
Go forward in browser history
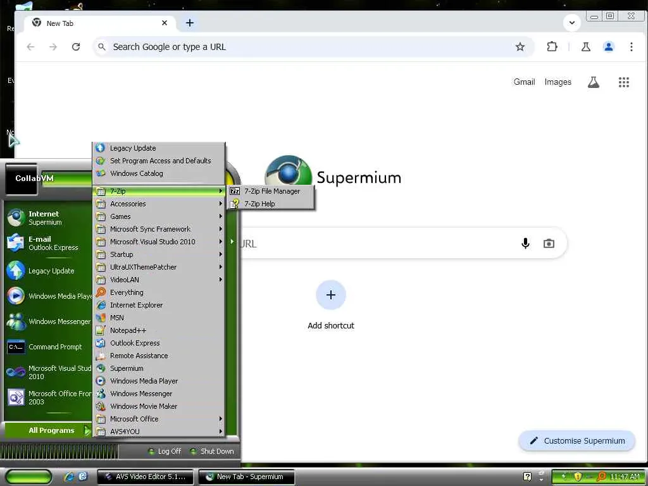coord(53,47)
